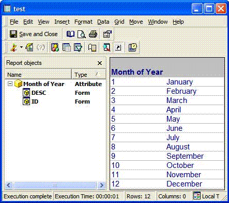Select the DESC form row

55,93
